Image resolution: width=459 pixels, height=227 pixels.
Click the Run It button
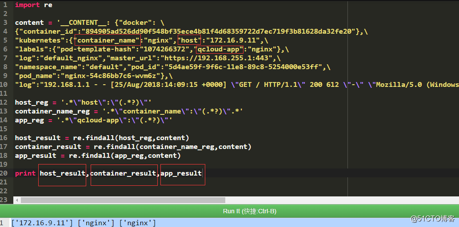(x=249, y=211)
